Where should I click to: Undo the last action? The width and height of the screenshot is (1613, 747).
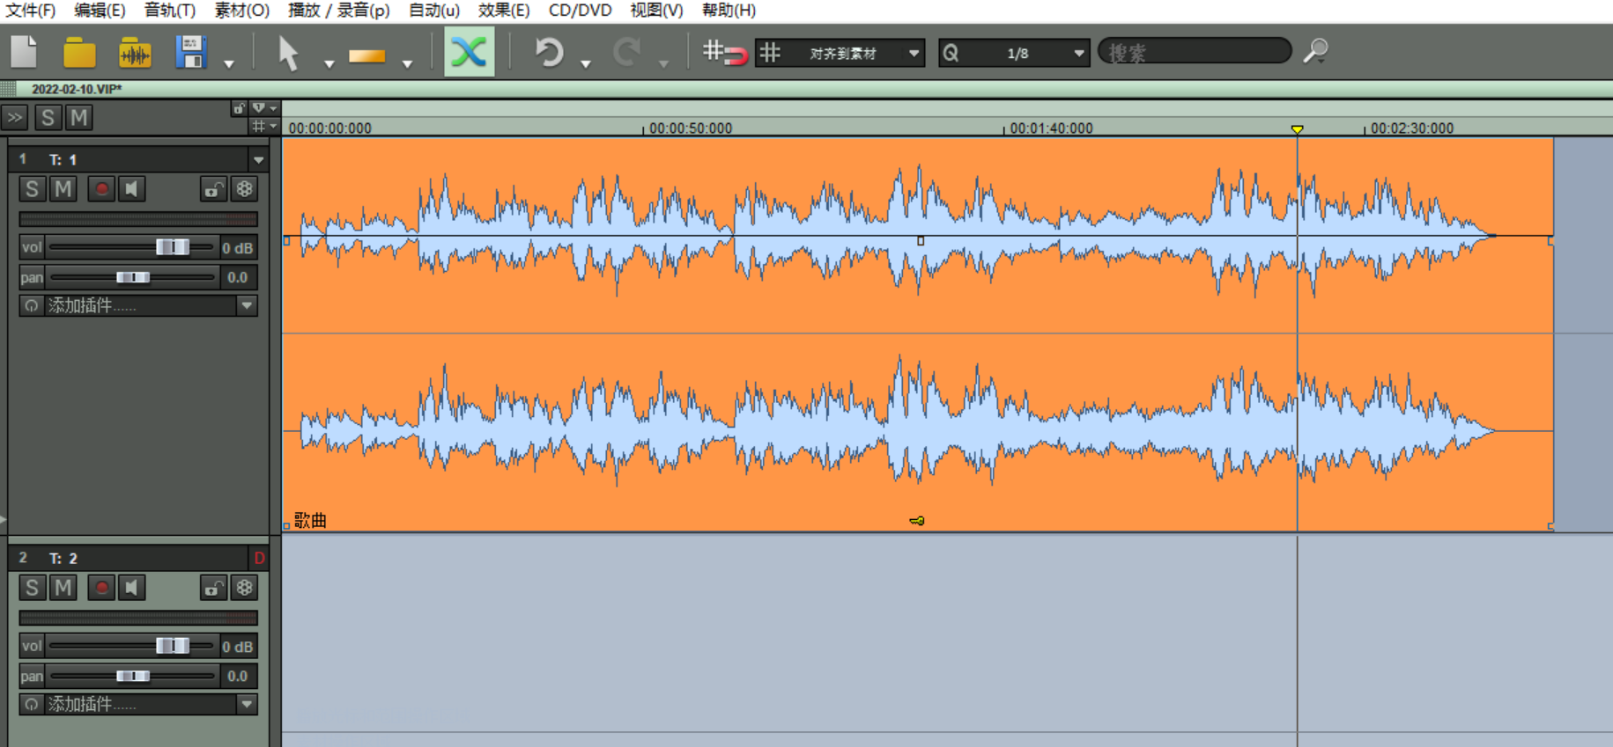(x=549, y=53)
